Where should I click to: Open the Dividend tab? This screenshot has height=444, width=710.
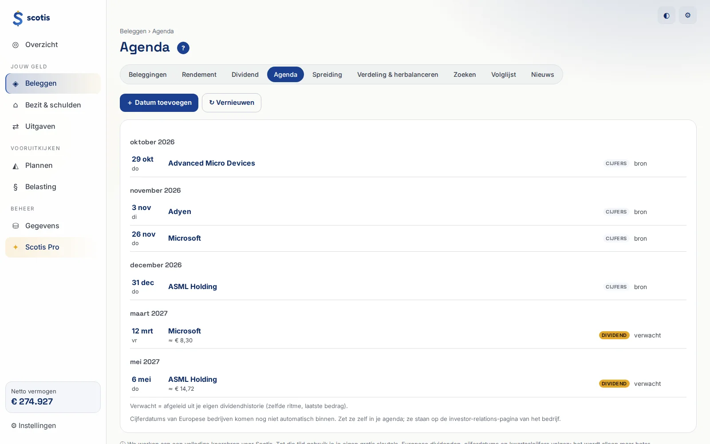245,75
